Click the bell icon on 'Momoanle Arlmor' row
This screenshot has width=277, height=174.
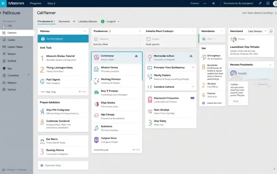click(x=191, y=56)
